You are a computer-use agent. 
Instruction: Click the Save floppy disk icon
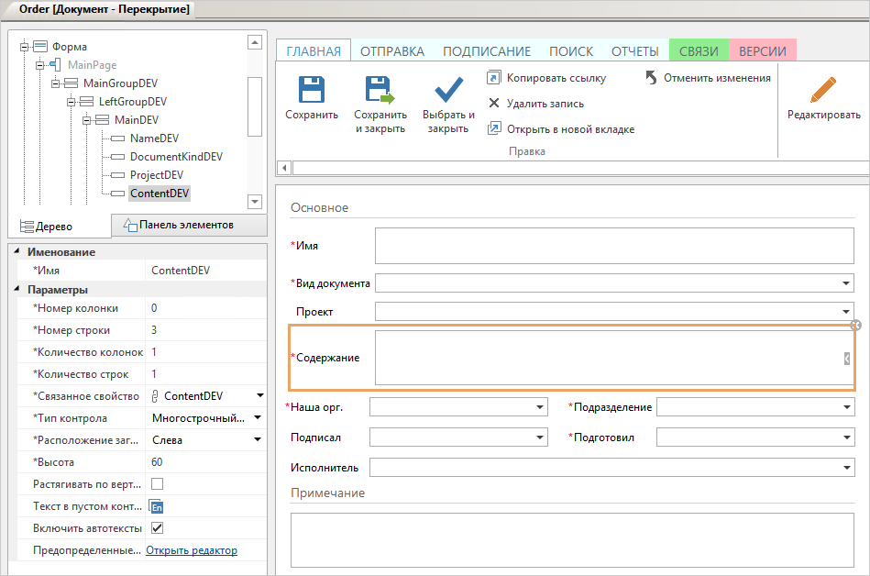coord(312,90)
